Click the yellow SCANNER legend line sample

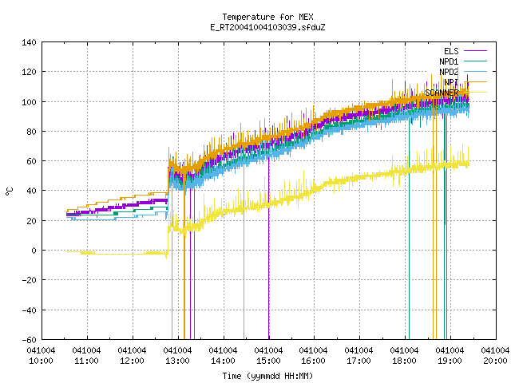[475, 93]
